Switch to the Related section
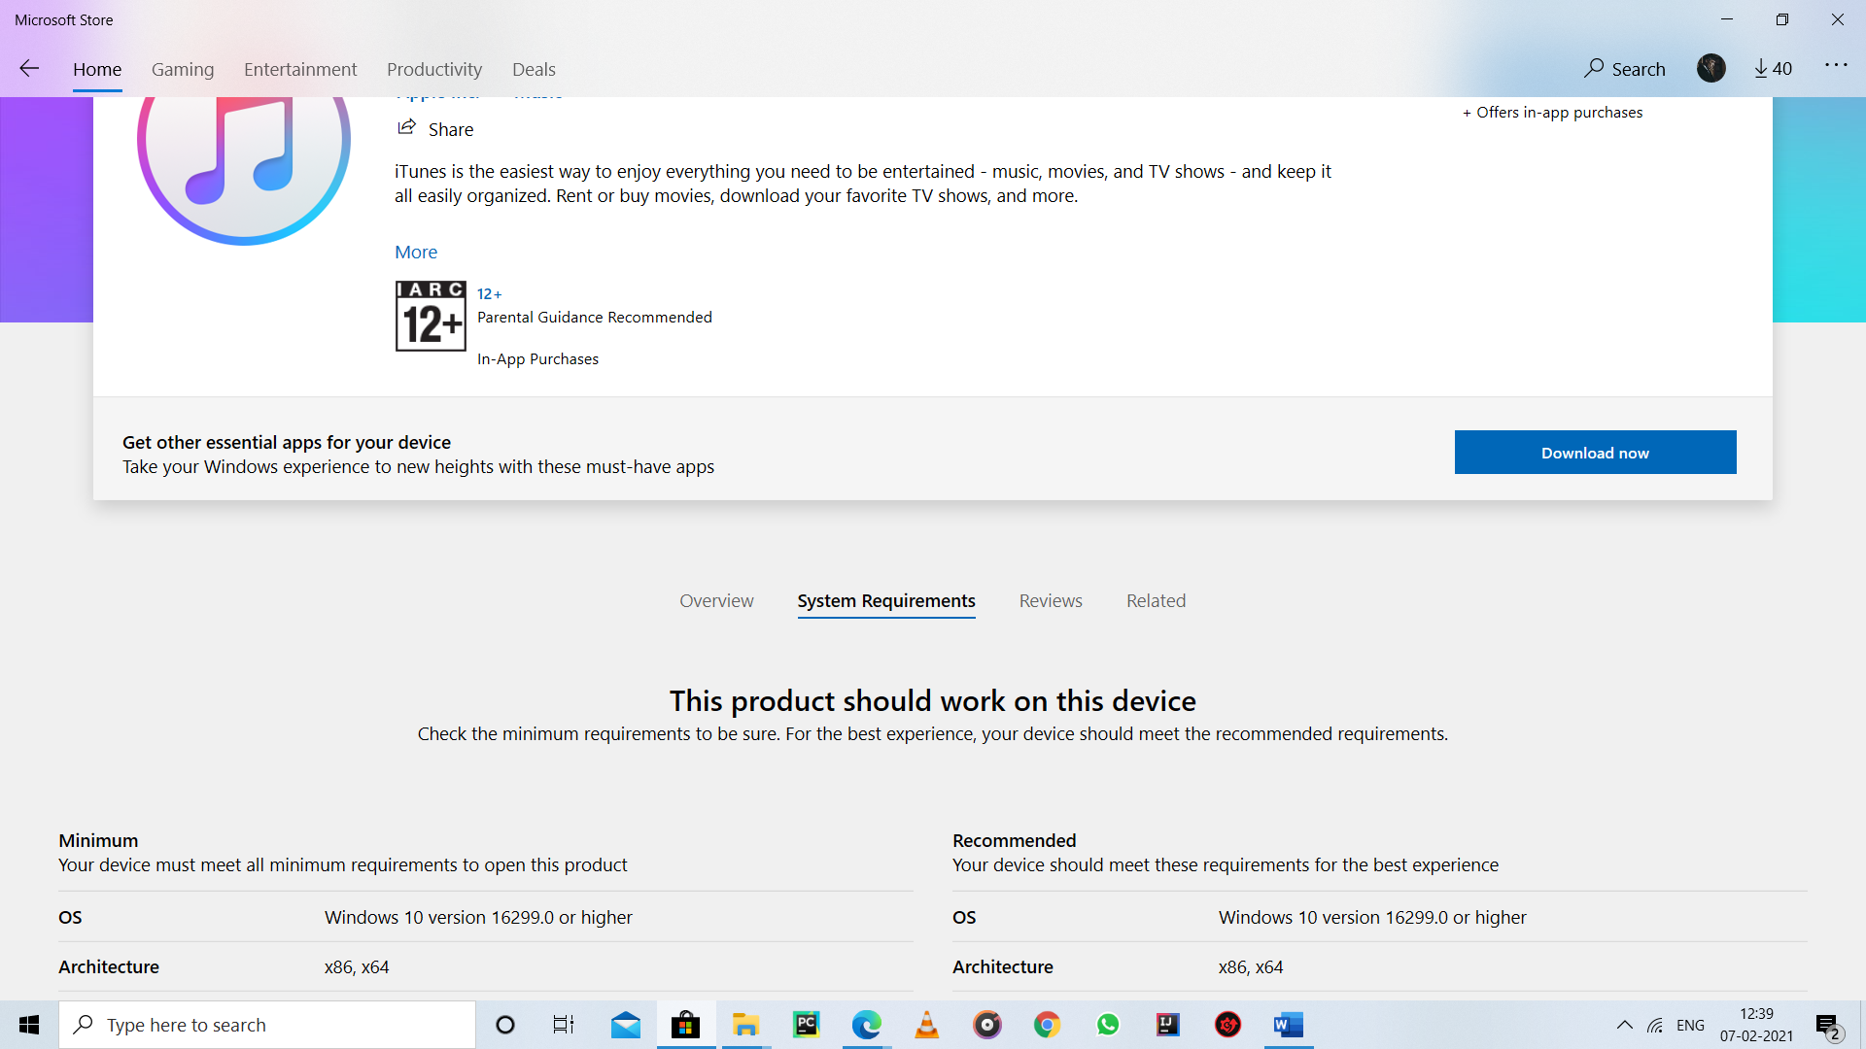 (1156, 600)
